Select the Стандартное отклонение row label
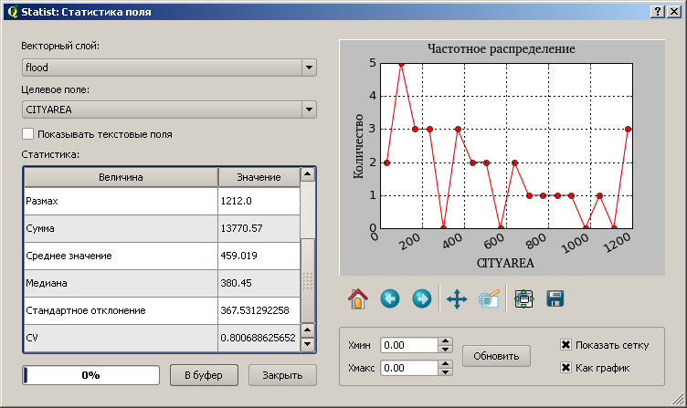The height and width of the screenshot is (408, 687). pyautogui.click(x=121, y=310)
